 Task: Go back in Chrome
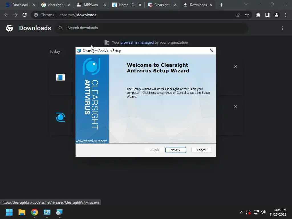pyautogui.click(x=6, y=15)
